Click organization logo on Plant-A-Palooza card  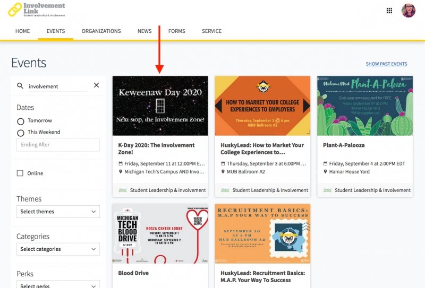327,190
